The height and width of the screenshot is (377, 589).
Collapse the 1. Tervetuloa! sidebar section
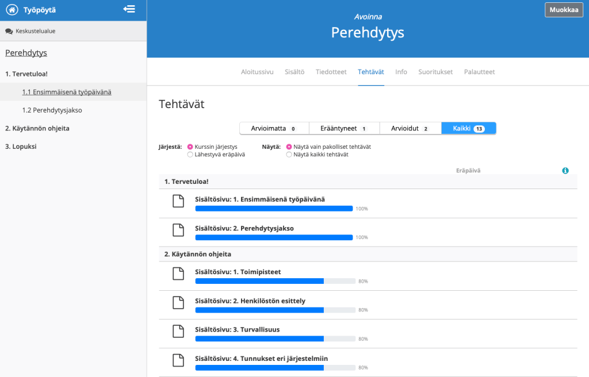coord(26,74)
